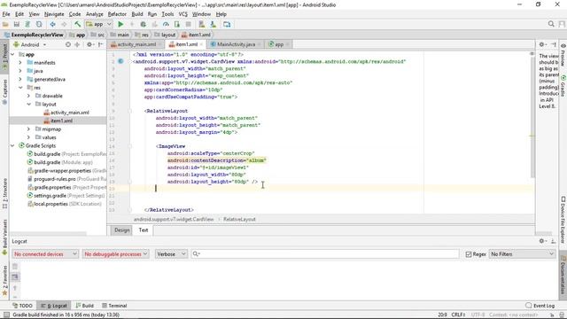Open the SDK Manager icon
Screen dimensions: 567x319
[x=213, y=24]
